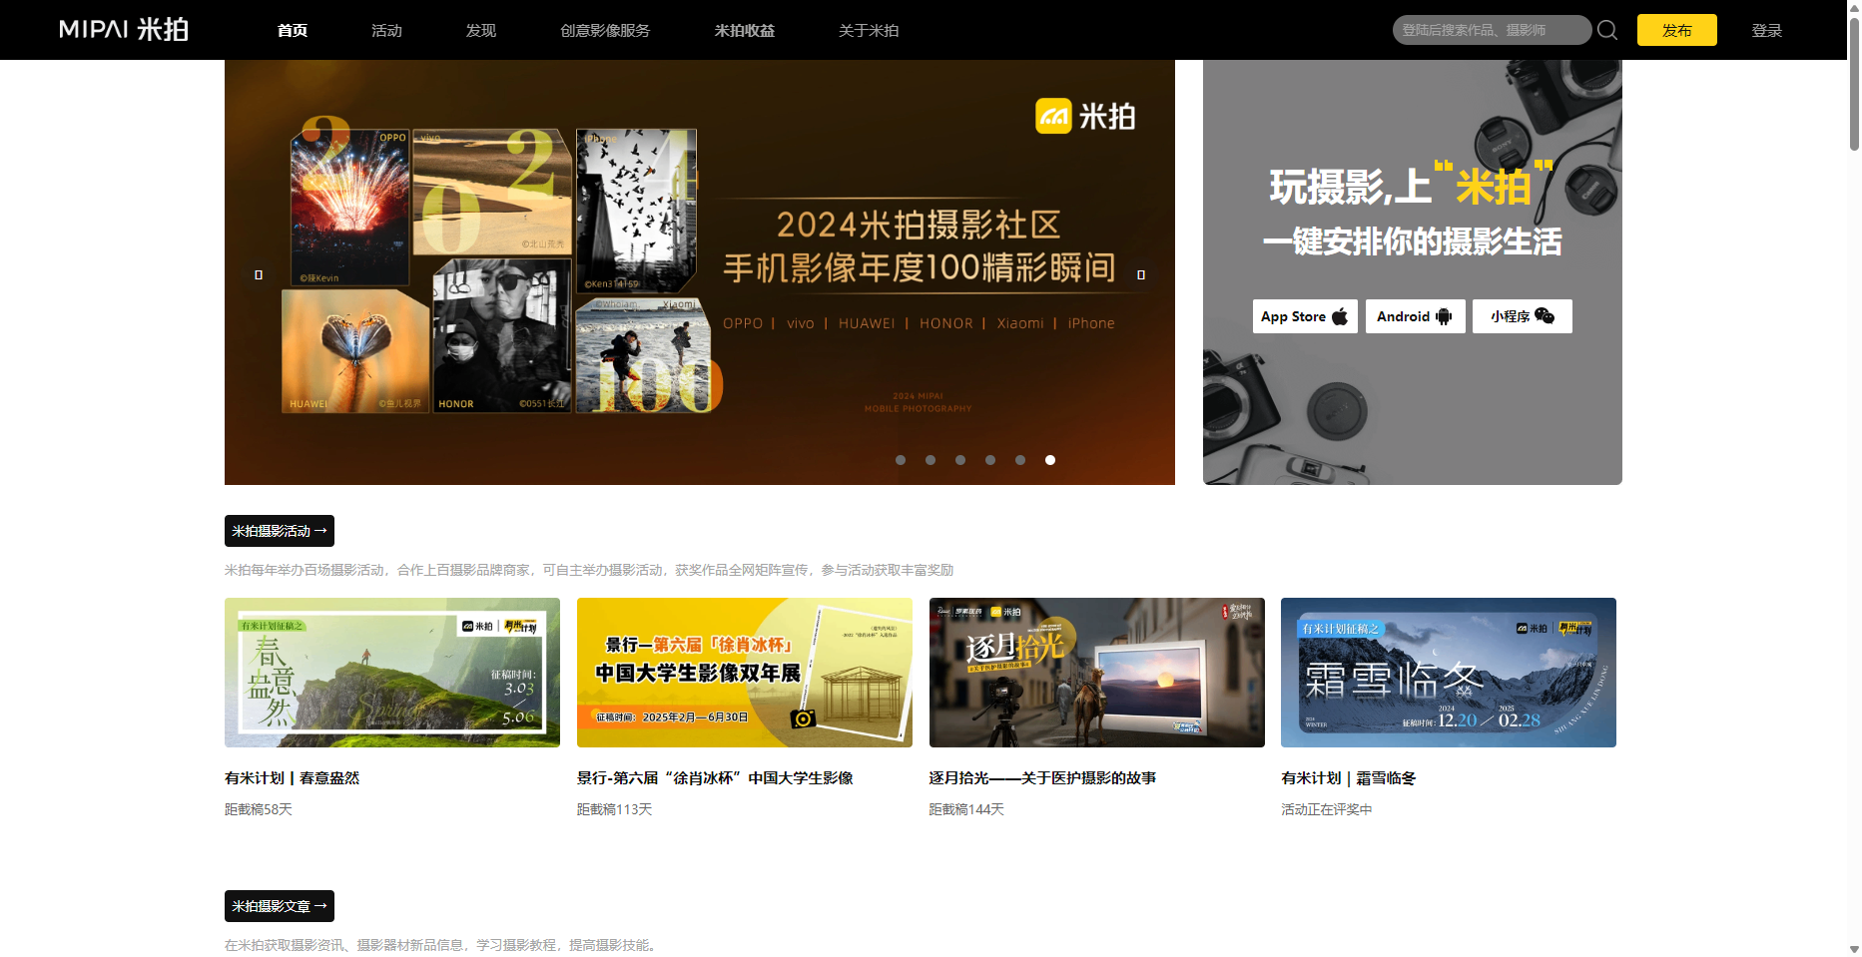This screenshot has height=957, width=1862.
Task: Click the 米拍 logo on the banner
Action: click(1085, 116)
